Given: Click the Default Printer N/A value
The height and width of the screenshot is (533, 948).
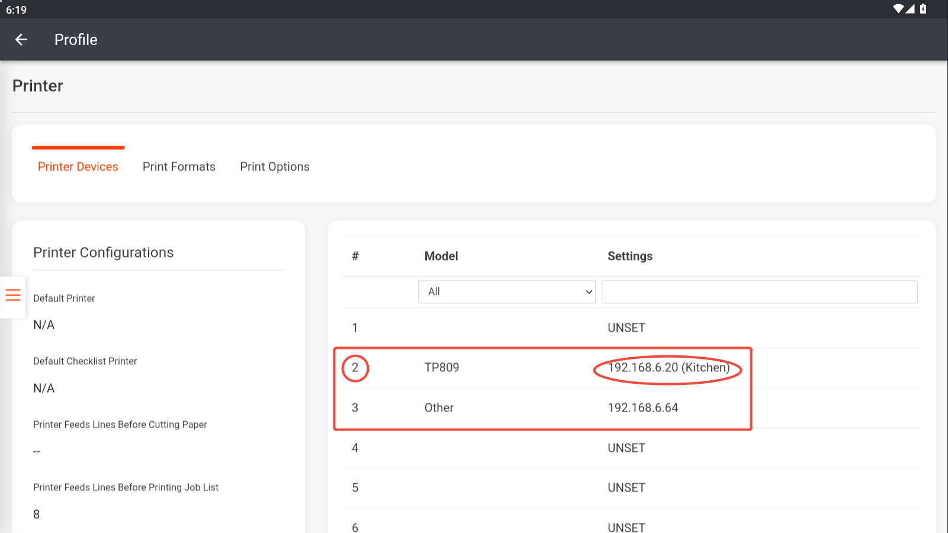Looking at the screenshot, I should coord(44,325).
